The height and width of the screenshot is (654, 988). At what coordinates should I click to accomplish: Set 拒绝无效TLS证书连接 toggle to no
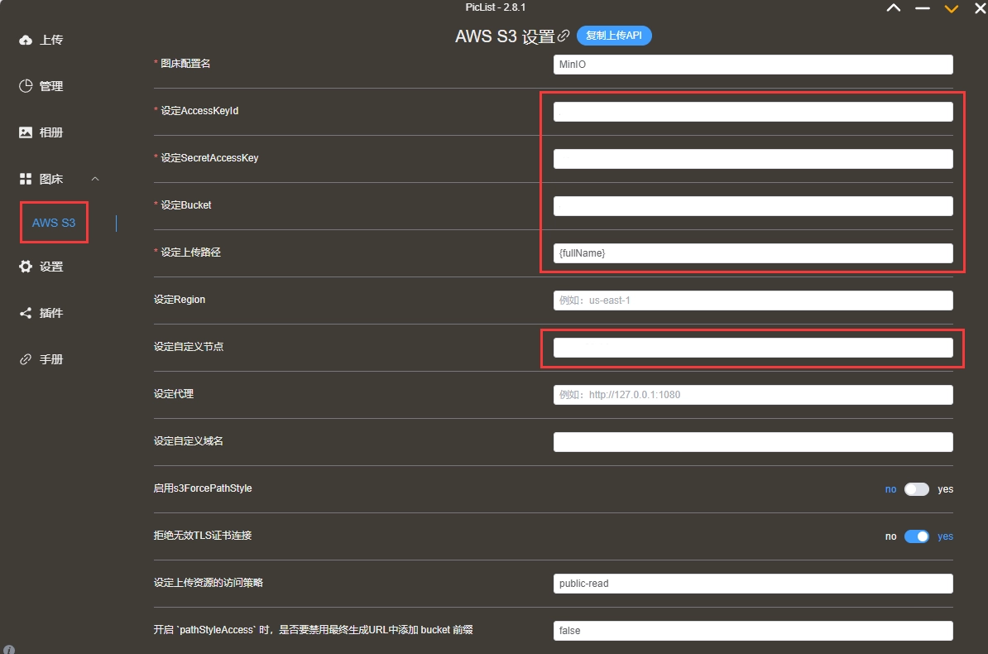[x=918, y=536]
